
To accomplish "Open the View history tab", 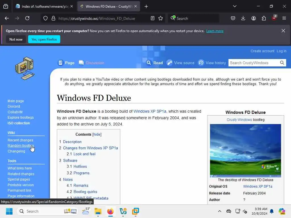I will (x=212, y=63).
